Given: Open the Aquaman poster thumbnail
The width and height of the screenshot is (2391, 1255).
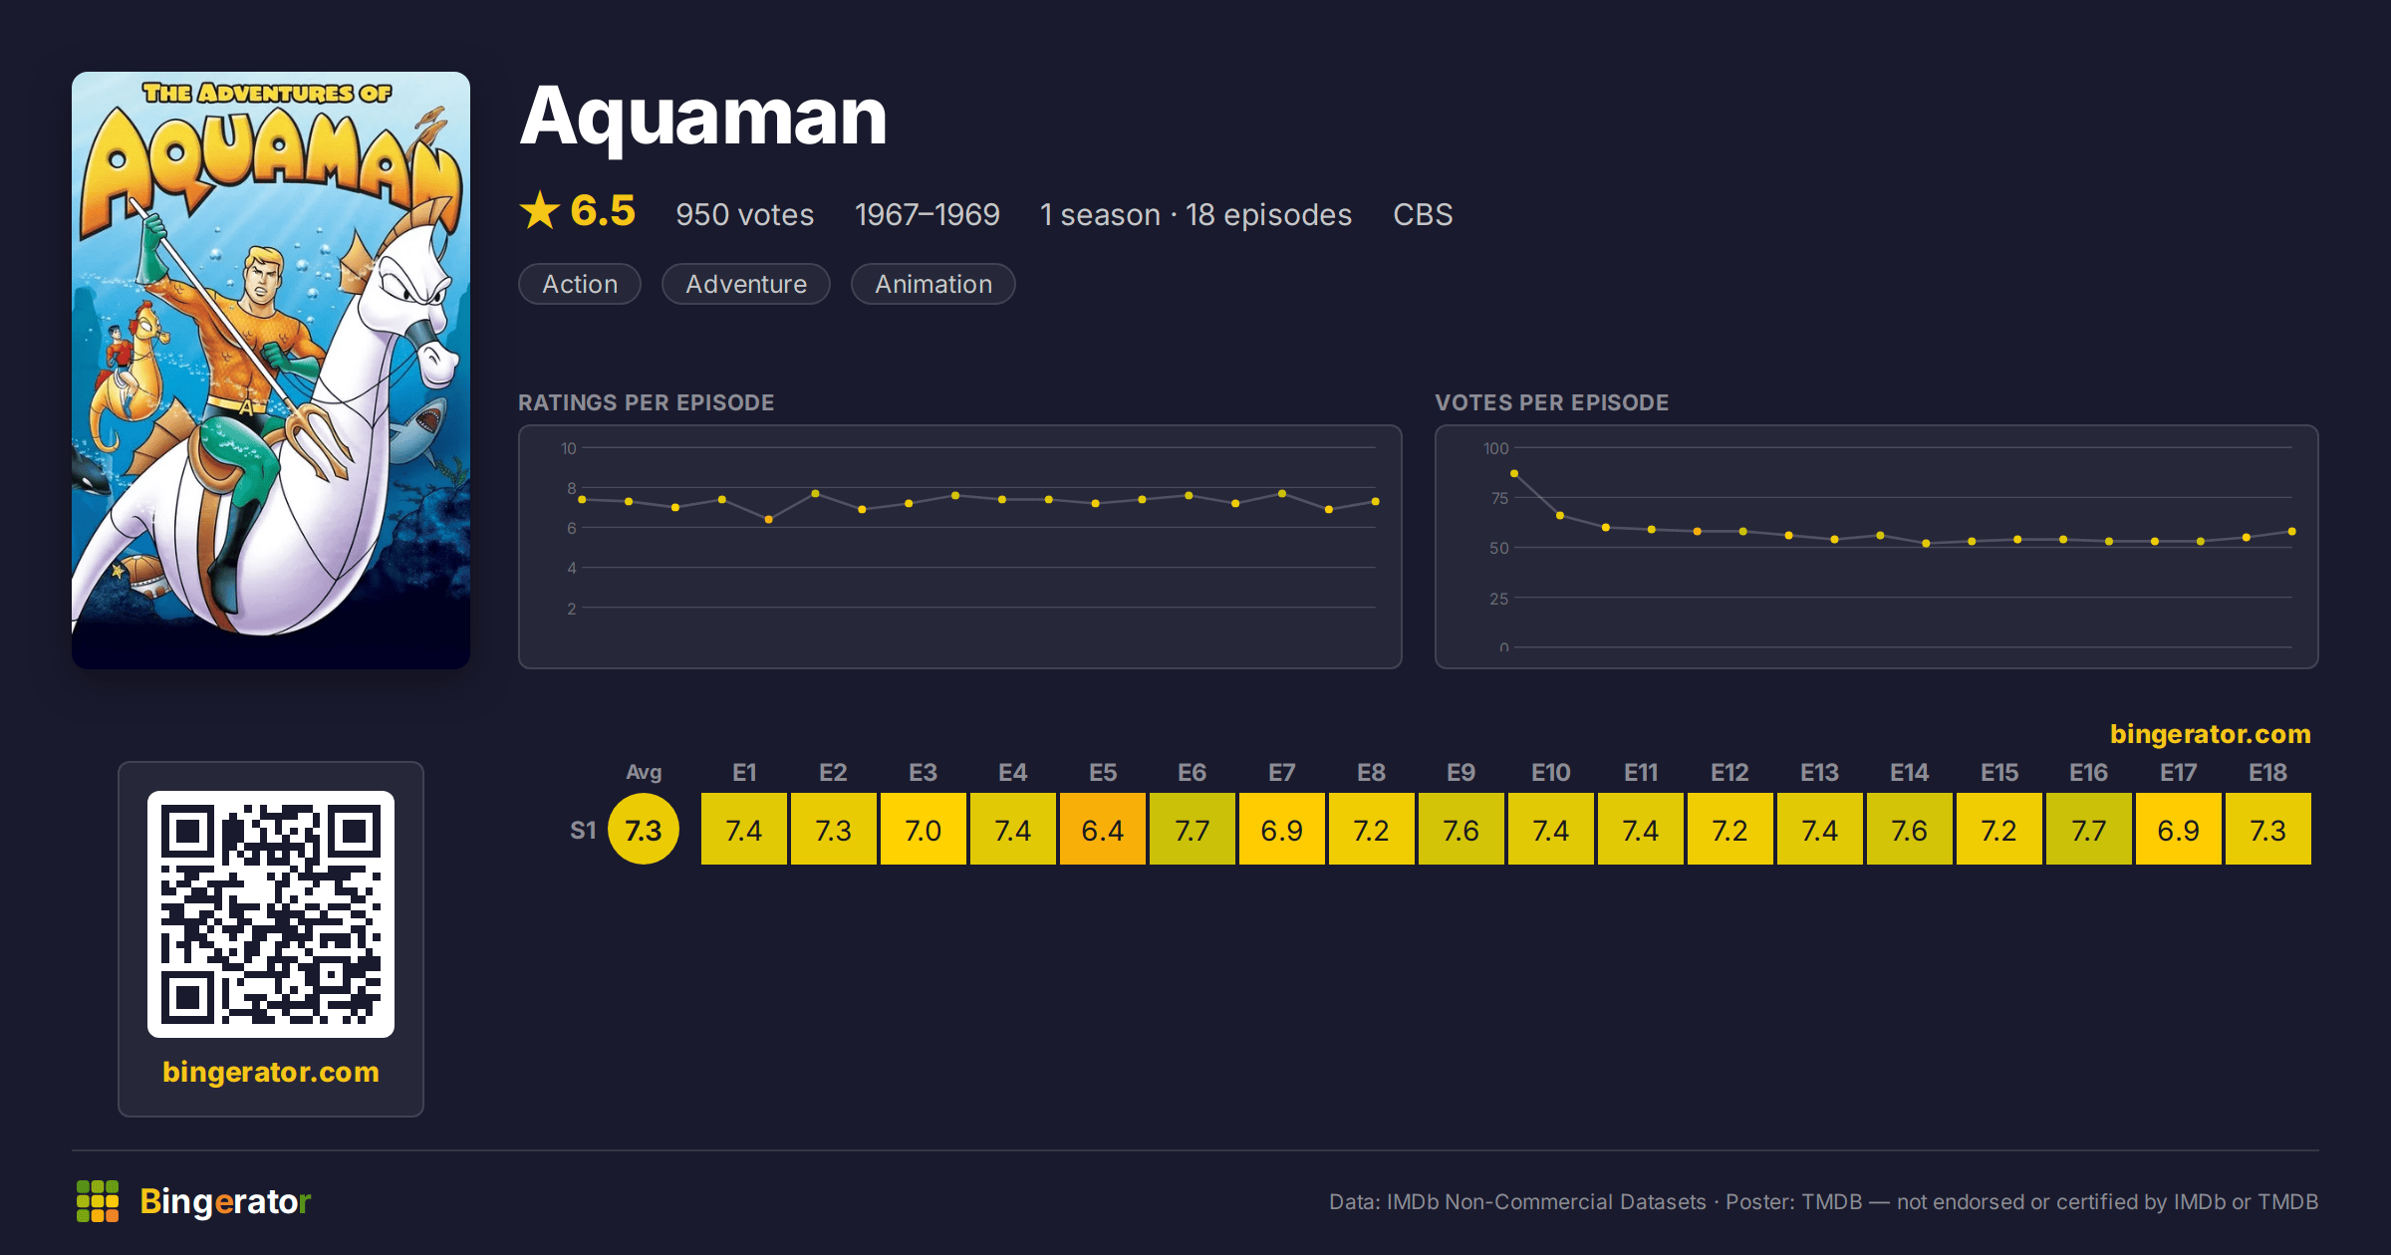Looking at the screenshot, I should (271, 371).
